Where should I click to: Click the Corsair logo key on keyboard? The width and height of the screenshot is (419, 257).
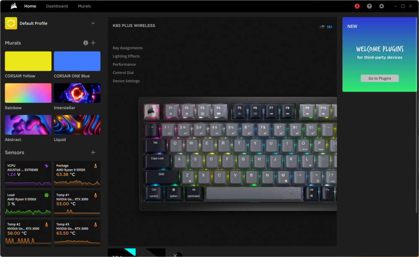point(152,111)
